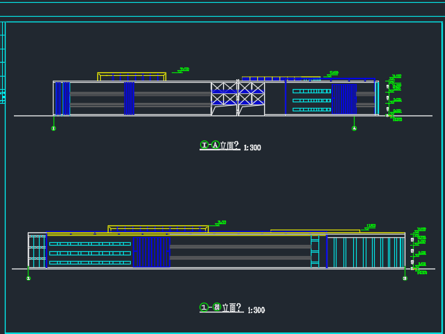Click the cyan ladder element in lower elevation

tap(315, 250)
